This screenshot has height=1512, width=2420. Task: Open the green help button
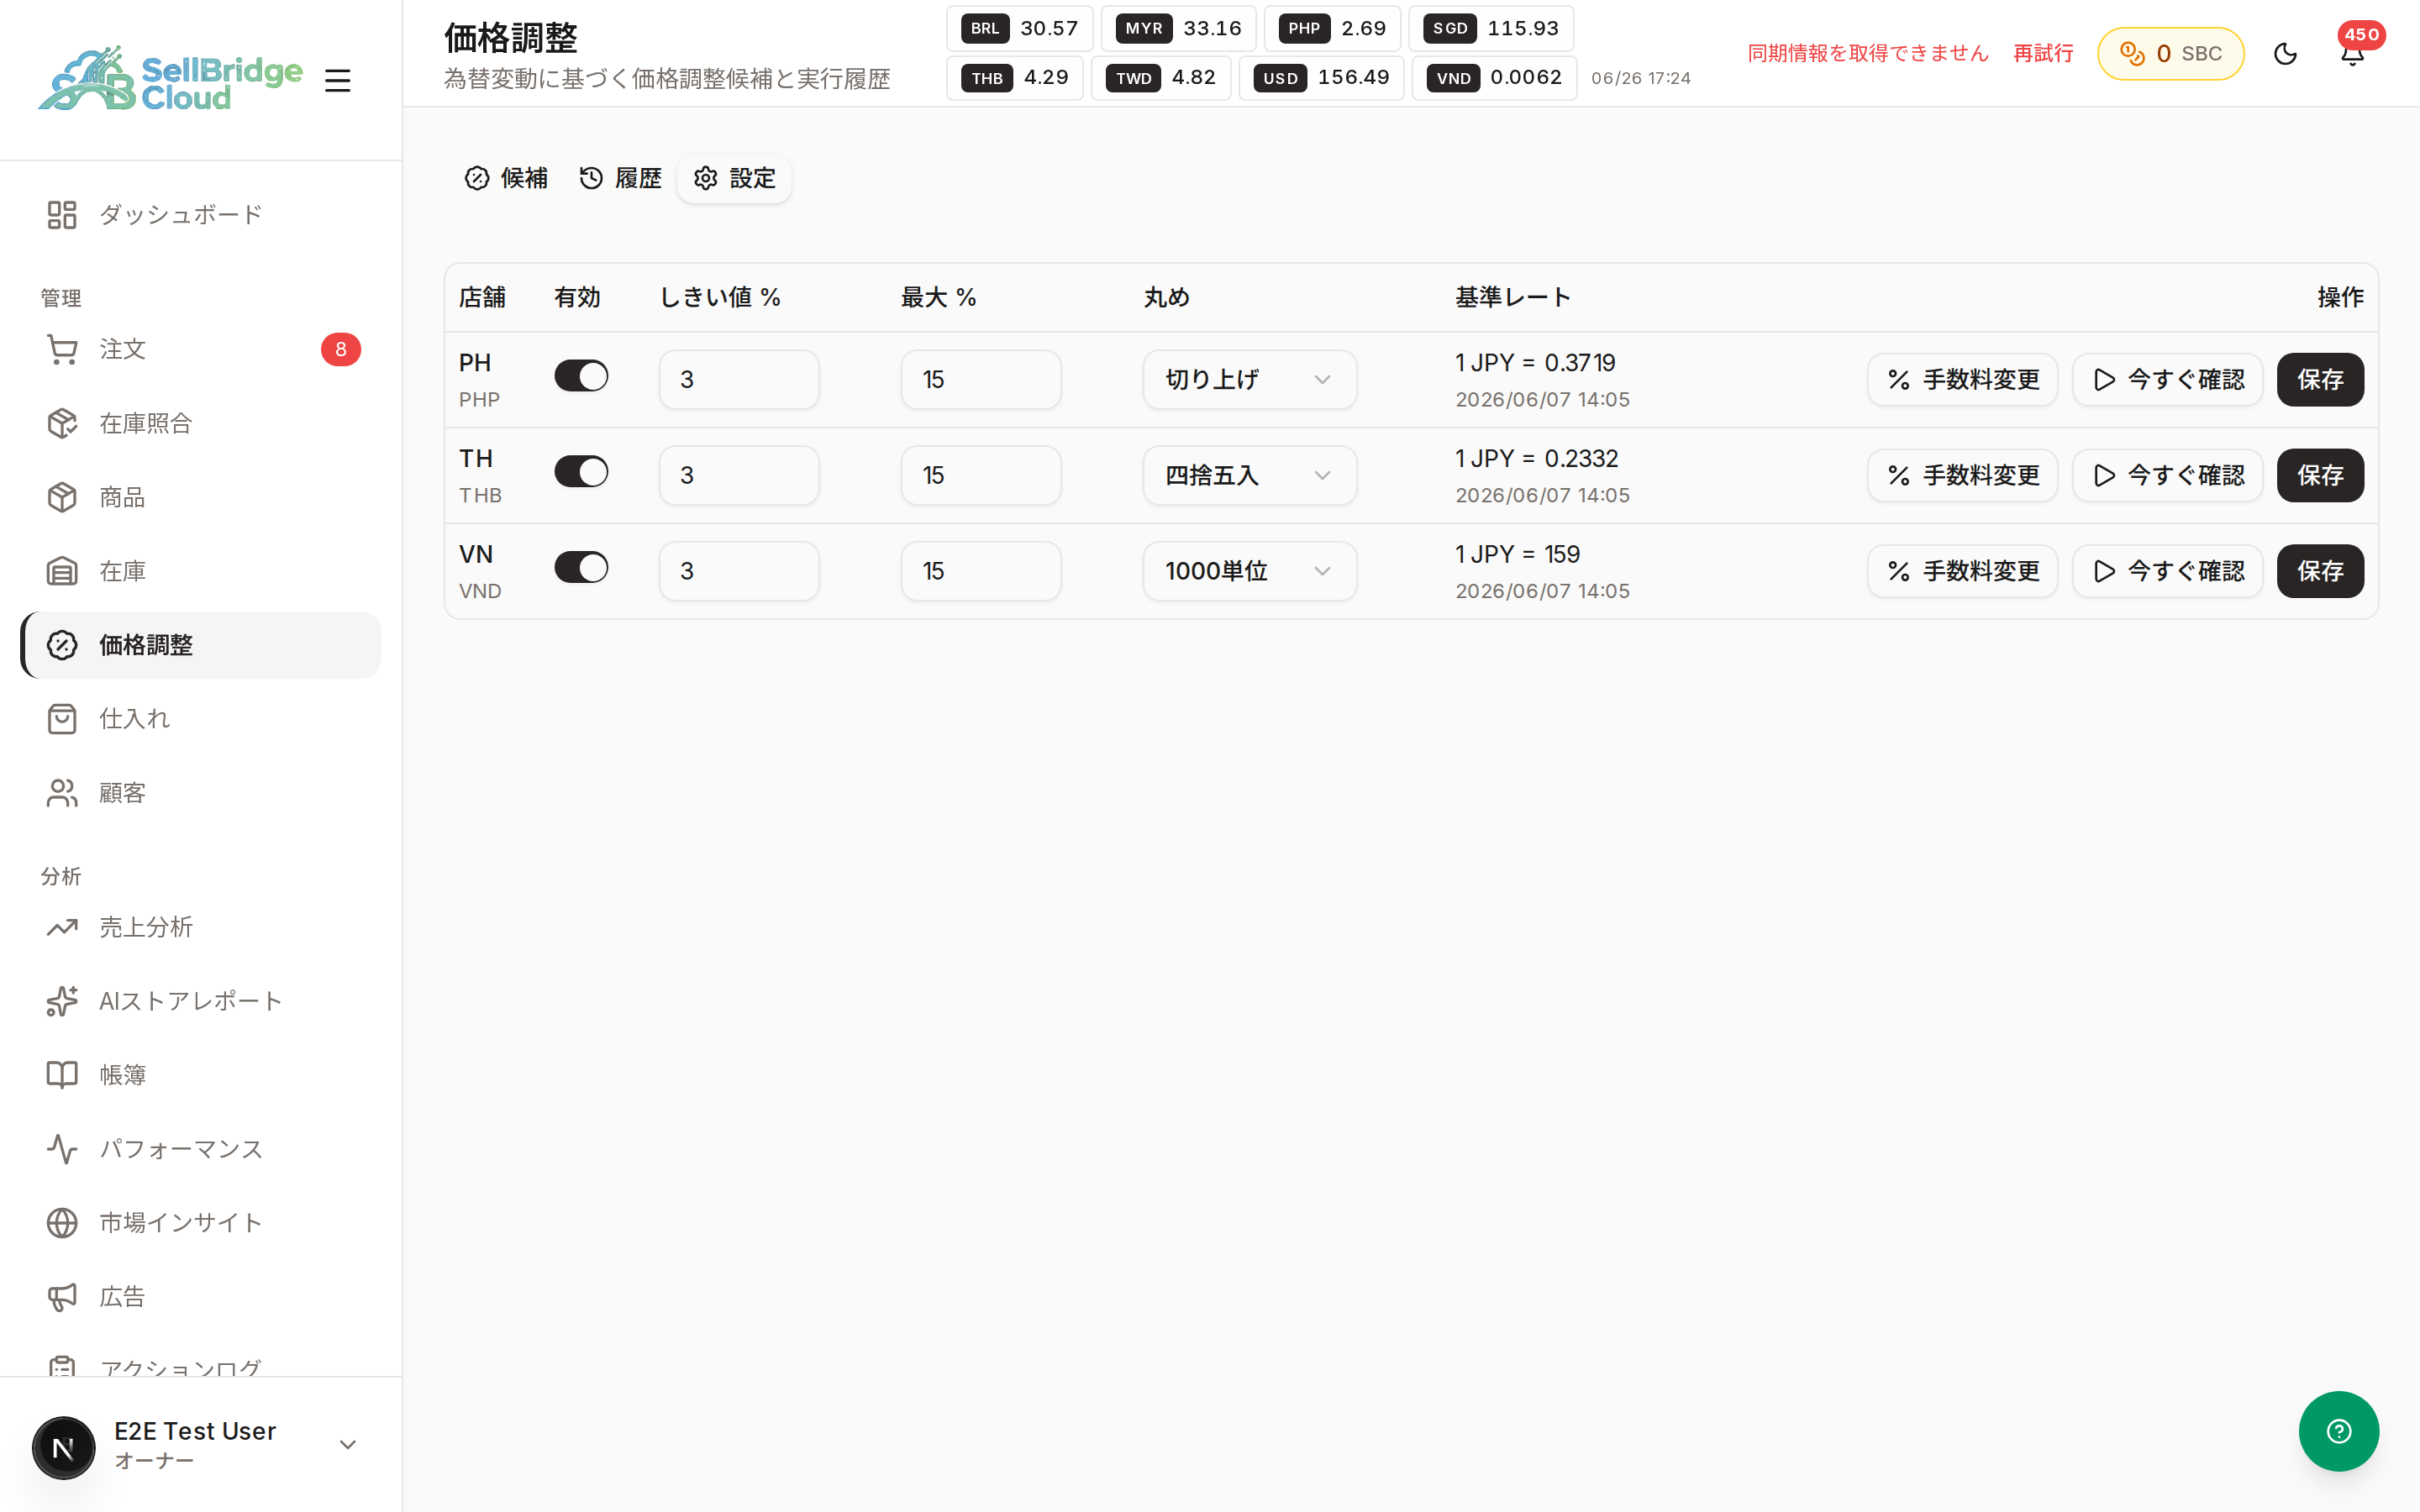coord(2338,1431)
